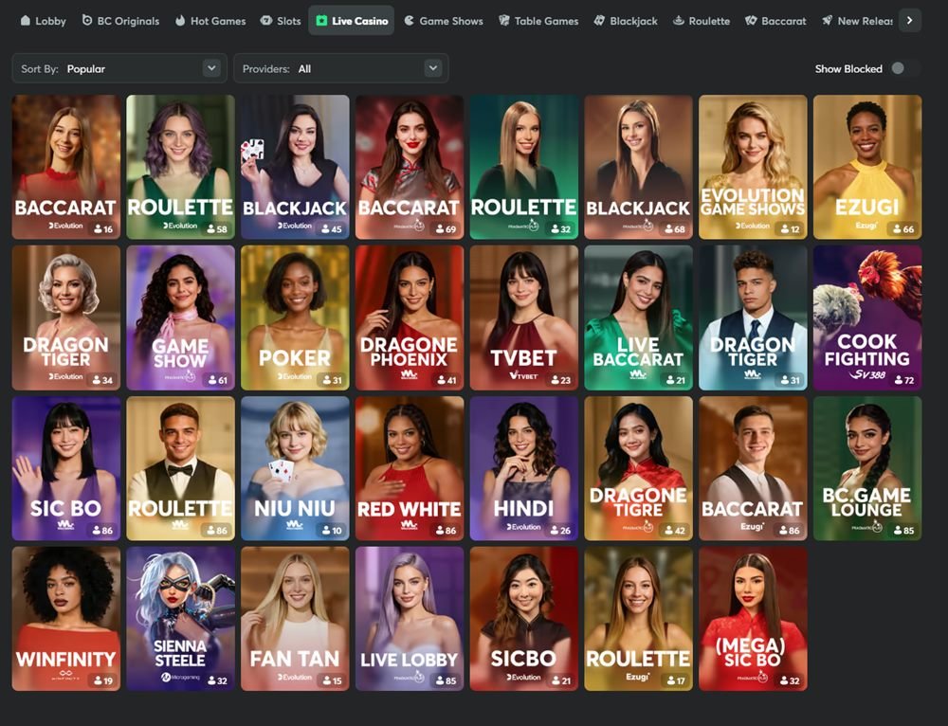Image resolution: width=948 pixels, height=726 pixels.
Task: Expand the Providers All dropdown
Action: coord(341,68)
